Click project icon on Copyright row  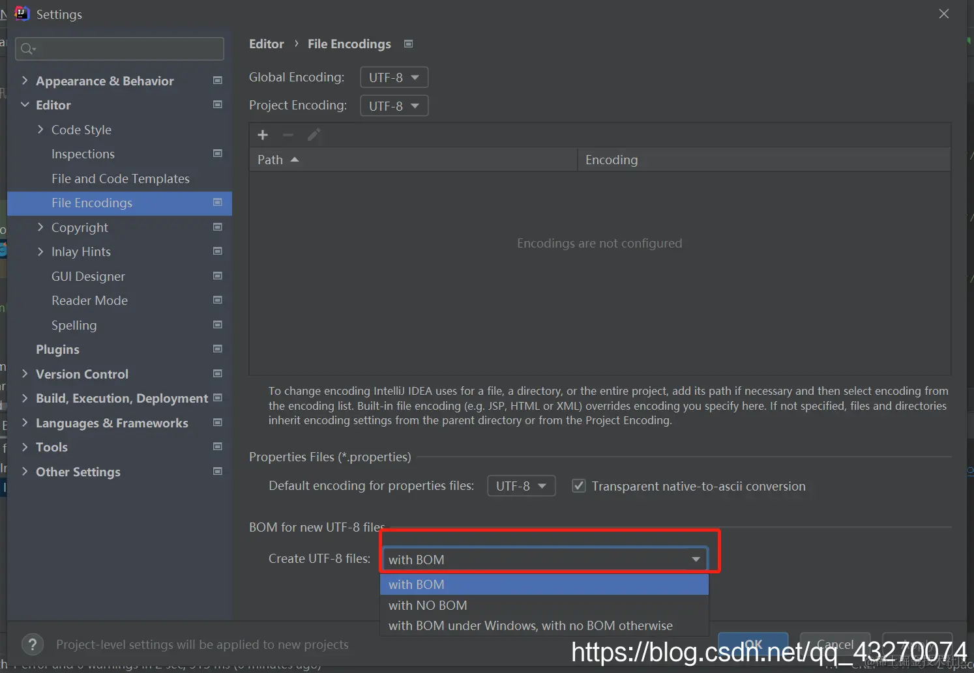tap(218, 227)
